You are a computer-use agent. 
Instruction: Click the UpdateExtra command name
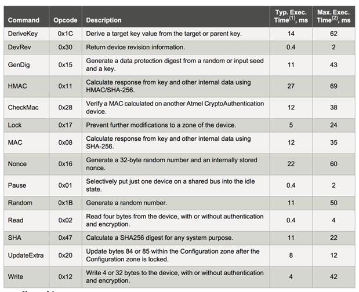[x=26, y=256]
